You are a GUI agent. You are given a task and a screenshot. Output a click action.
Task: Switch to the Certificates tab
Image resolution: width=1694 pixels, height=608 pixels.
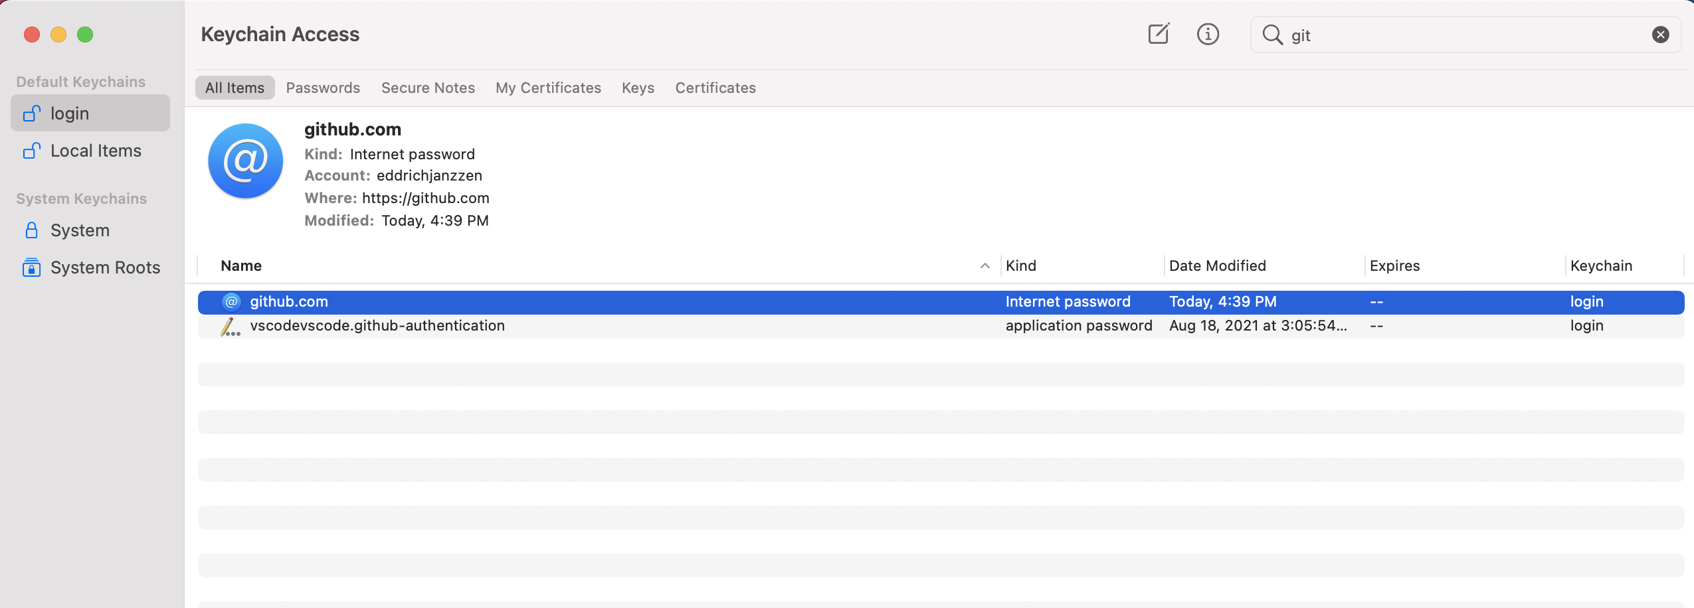(715, 88)
